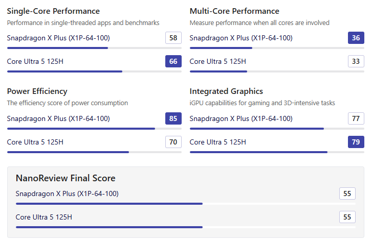Image resolution: width=372 pixels, height=242 pixels.
Task: Click the Snapdragon X Plus integrated graphics bar
Action: tap(256, 129)
